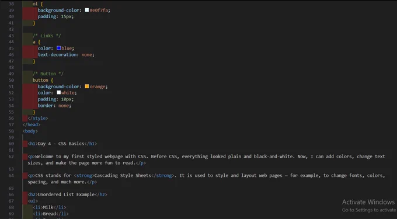Viewport: 397px width, 219px height.
Task: Click the 'white' value text
Action: [68, 93]
